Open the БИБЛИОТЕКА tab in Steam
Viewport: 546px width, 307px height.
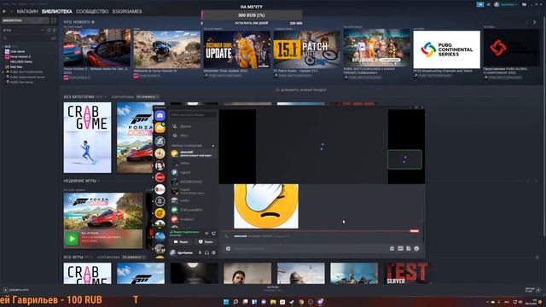coord(57,11)
